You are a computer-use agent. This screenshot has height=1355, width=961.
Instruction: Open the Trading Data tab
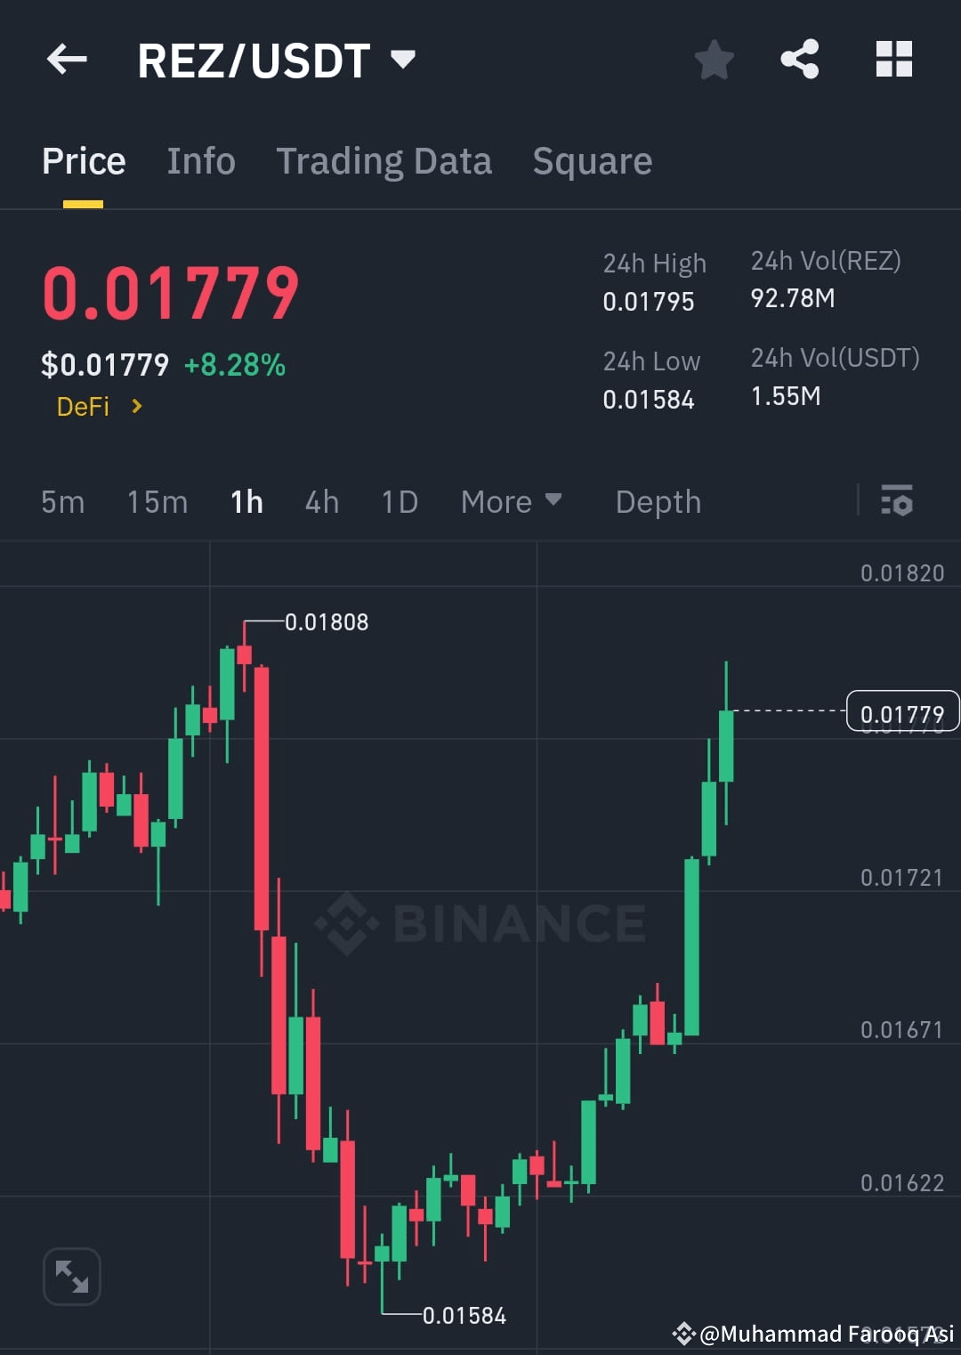point(384,161)
